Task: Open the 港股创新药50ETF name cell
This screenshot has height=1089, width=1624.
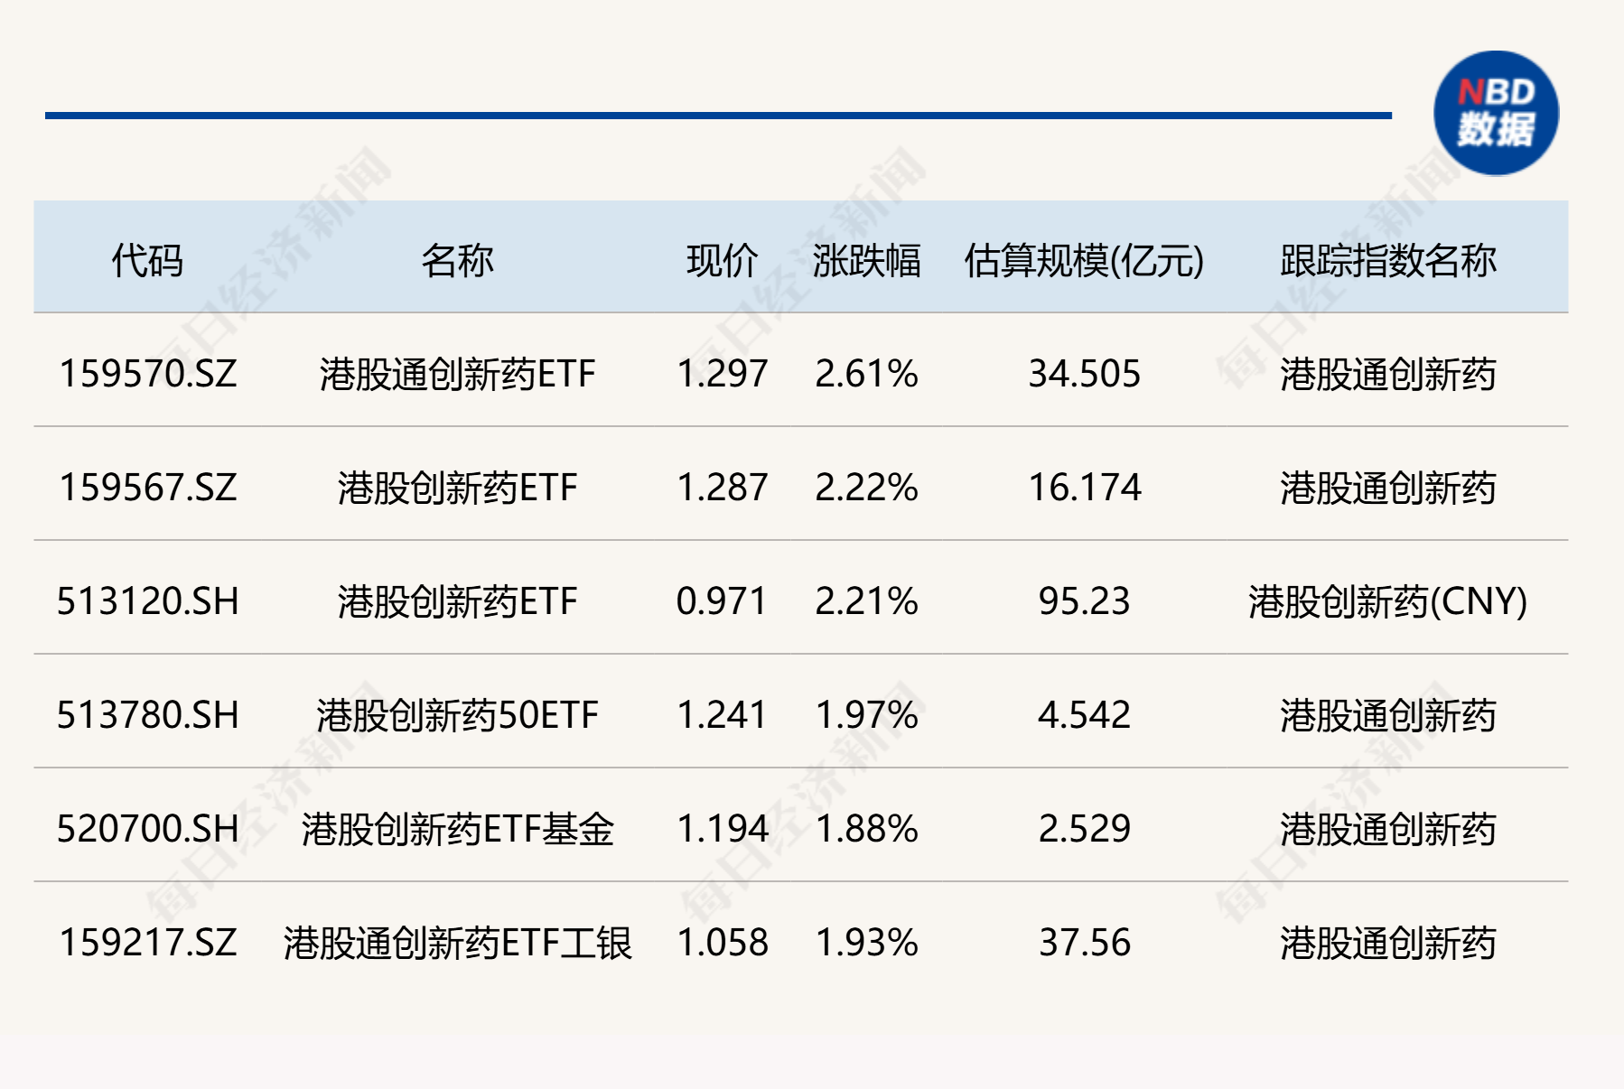Action: coord(457,715)
